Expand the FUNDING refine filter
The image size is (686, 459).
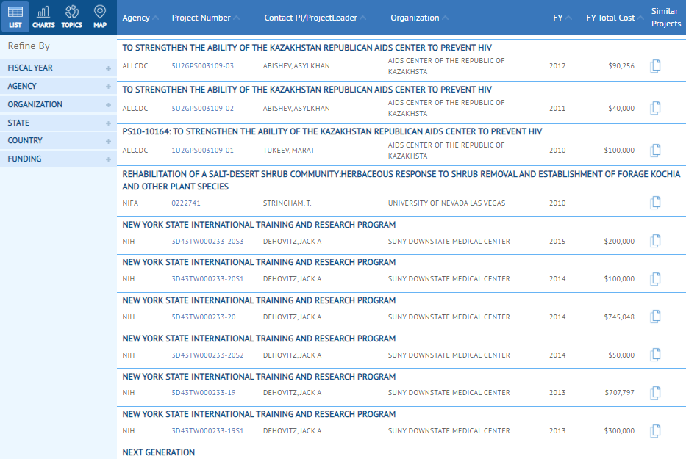58,159
